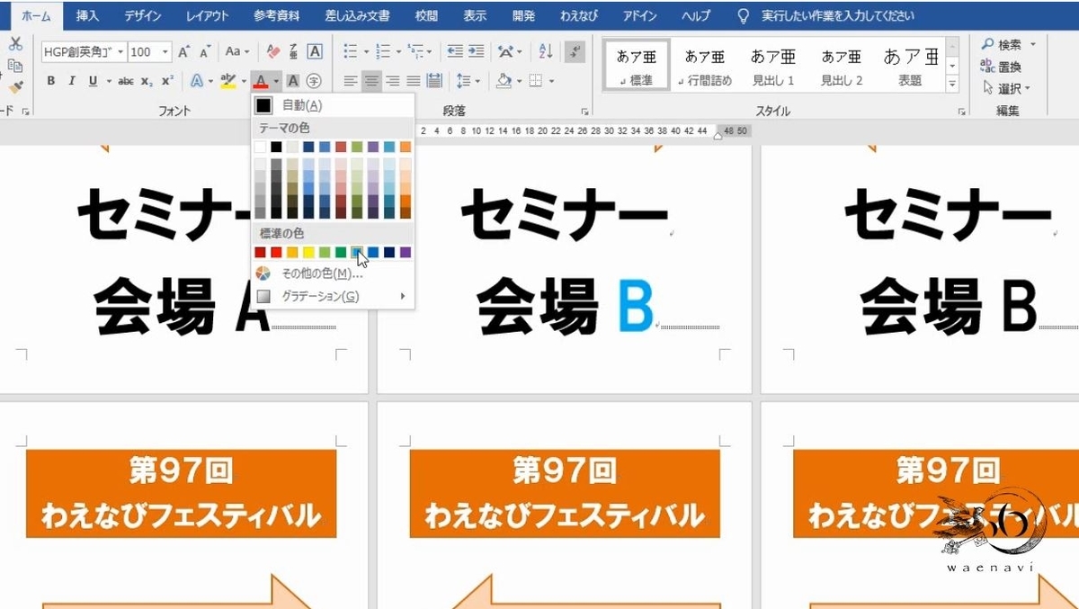
Task: Apply text highlight color
Action: (230, 80)
